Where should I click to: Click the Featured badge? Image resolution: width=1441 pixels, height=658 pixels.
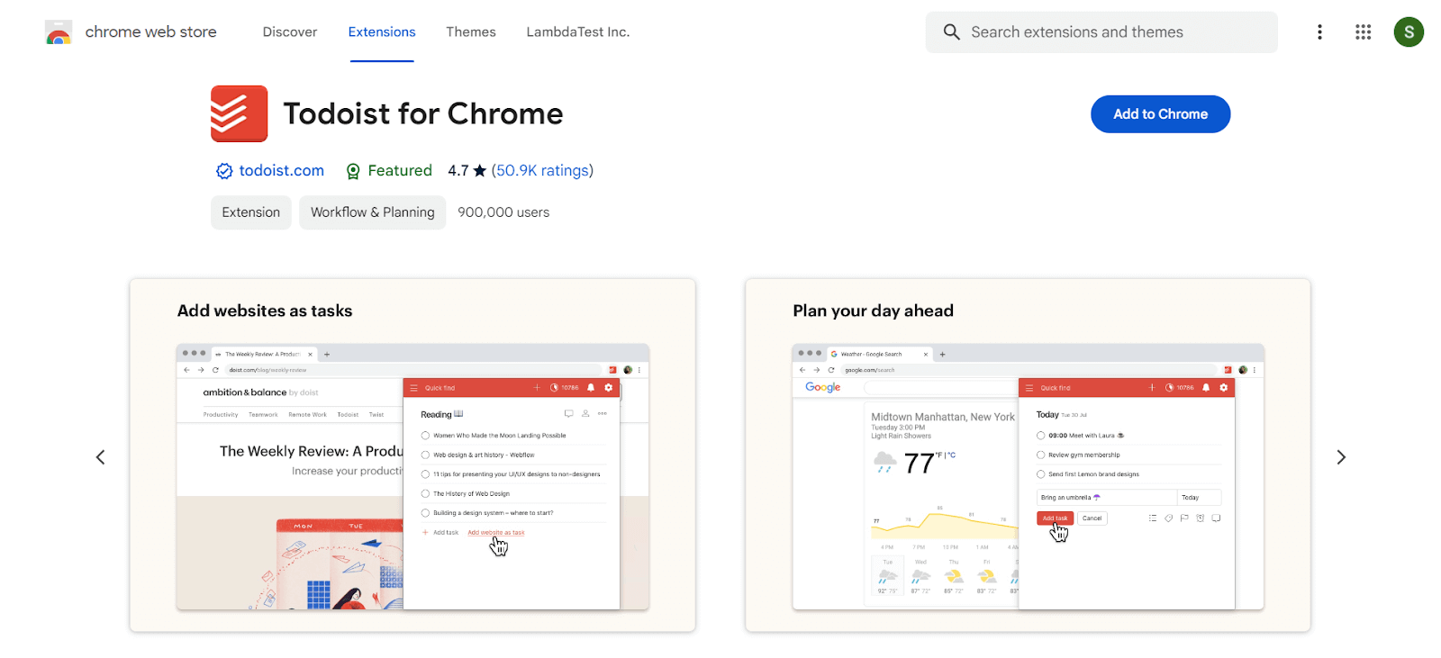[389, 171]
